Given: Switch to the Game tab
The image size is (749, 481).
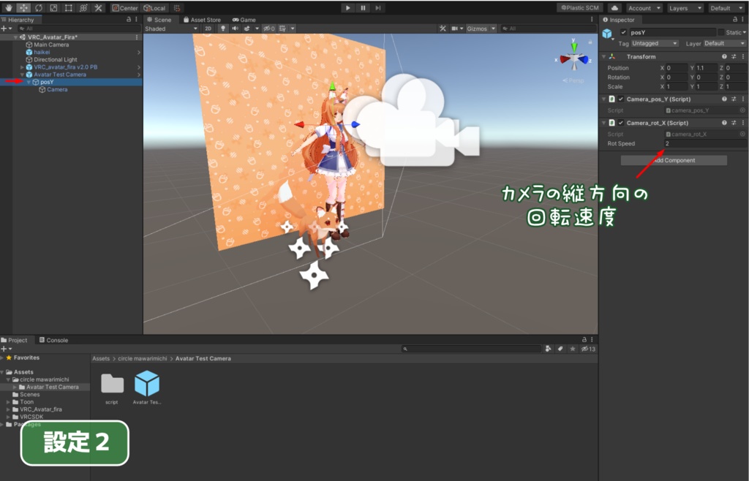Looking at the screenshot, I should click(x=243, y=20).
